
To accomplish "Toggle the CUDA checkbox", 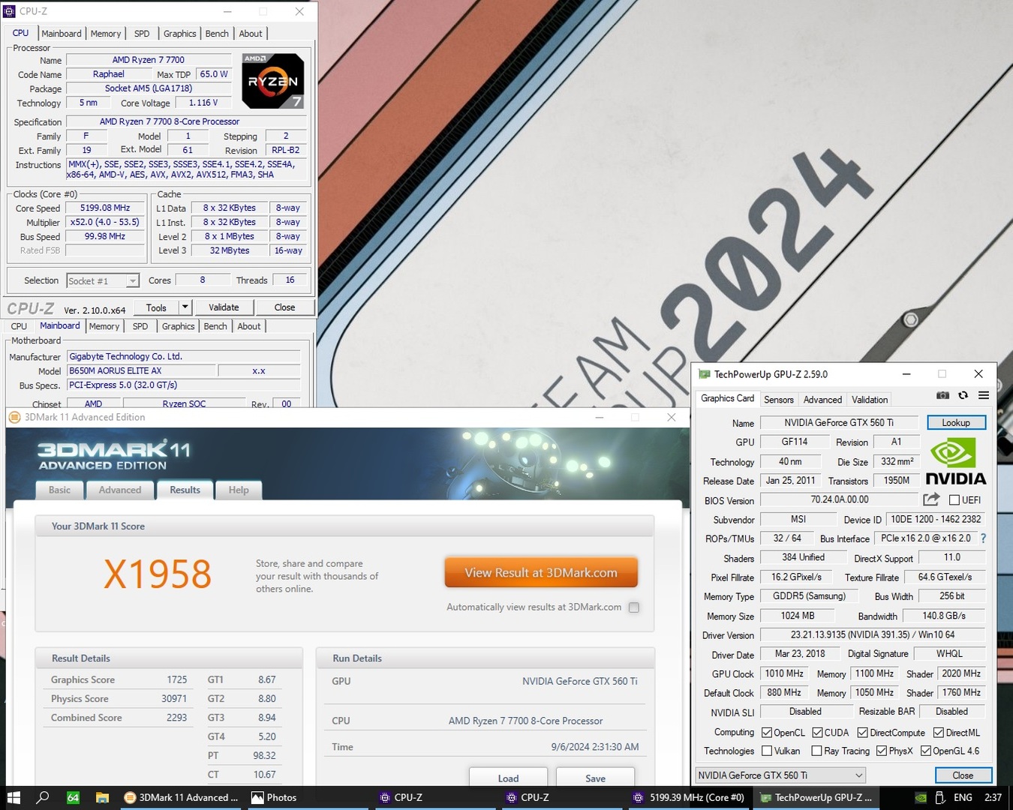I will [x=817, y=732].
